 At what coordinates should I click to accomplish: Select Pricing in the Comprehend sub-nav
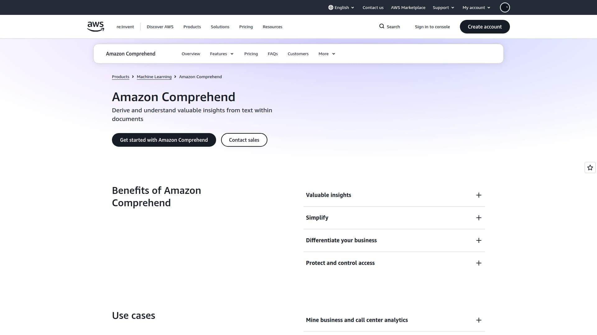pos(251,54)
